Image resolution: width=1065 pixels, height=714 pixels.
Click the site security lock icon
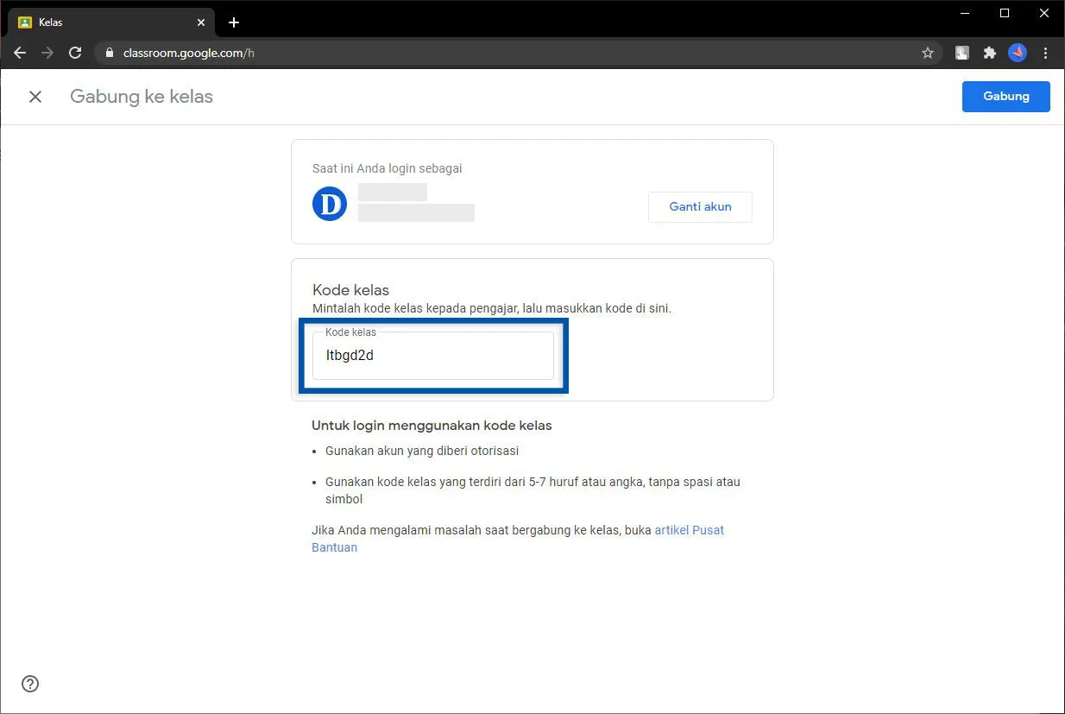point(109,52)
